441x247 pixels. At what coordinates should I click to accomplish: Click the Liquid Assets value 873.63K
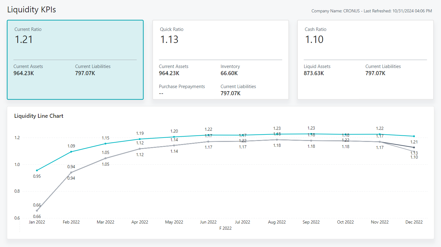(x=313, y=73)
